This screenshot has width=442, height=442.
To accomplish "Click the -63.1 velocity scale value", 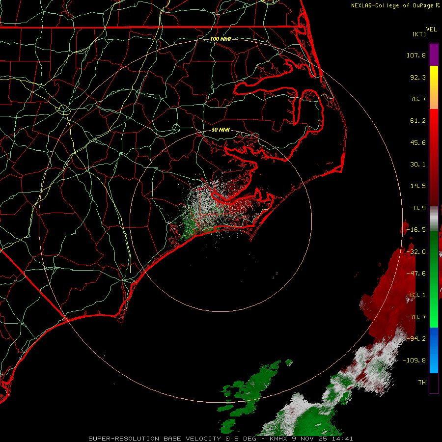I will (416, 295).
